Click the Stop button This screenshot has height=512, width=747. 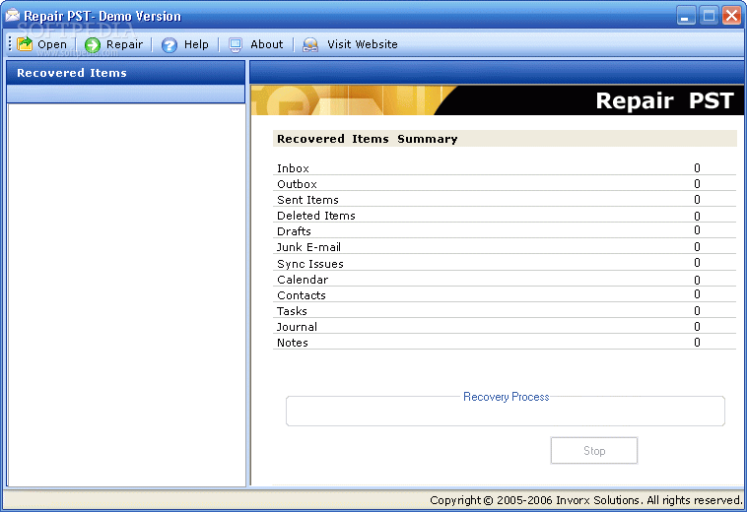pyautogui.click(x=594, y=450)
